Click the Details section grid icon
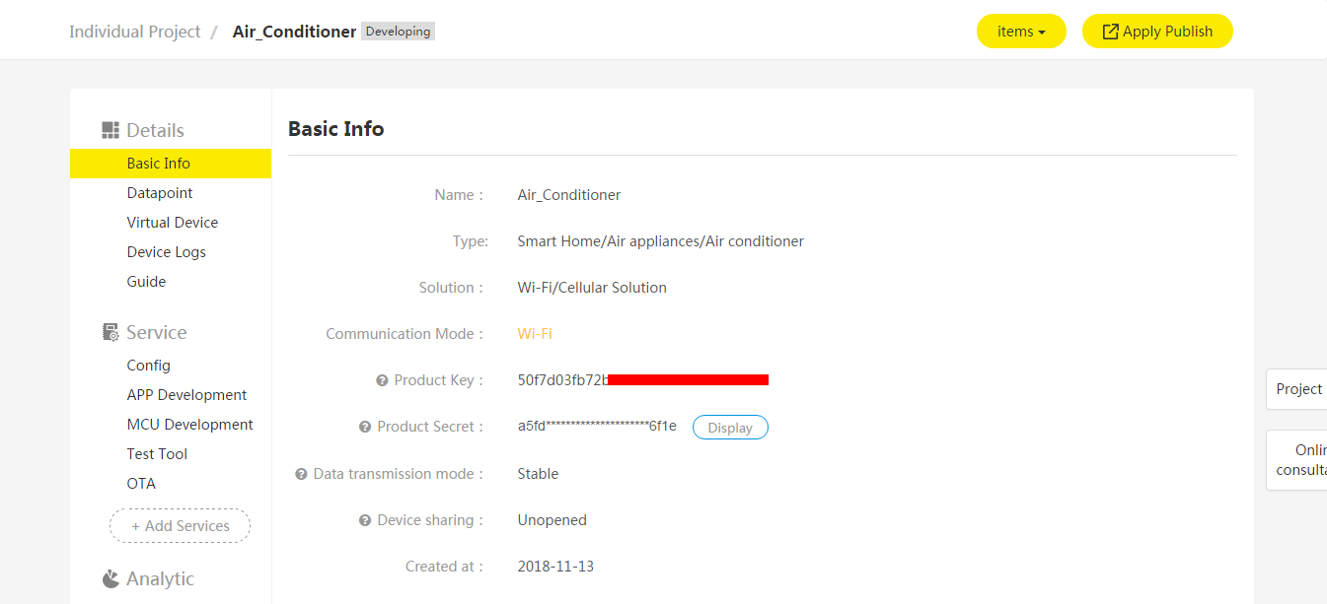The height and width of the screenshot is (604, 1327). (111, 130)
